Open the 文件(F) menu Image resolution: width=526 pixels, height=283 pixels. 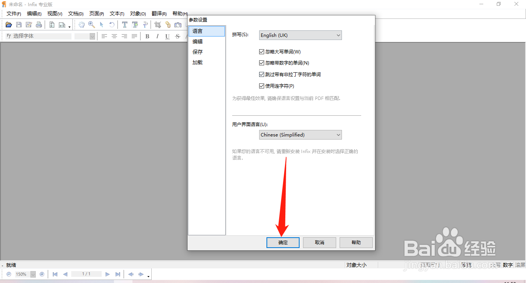point(14,13)
